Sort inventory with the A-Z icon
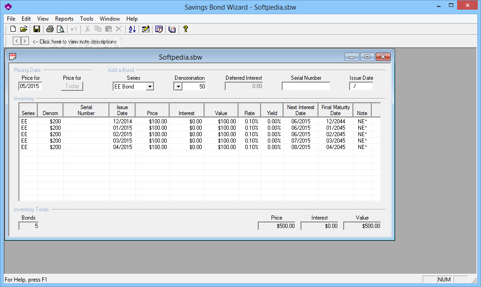The image size is (481, 287). coord(132,29)
